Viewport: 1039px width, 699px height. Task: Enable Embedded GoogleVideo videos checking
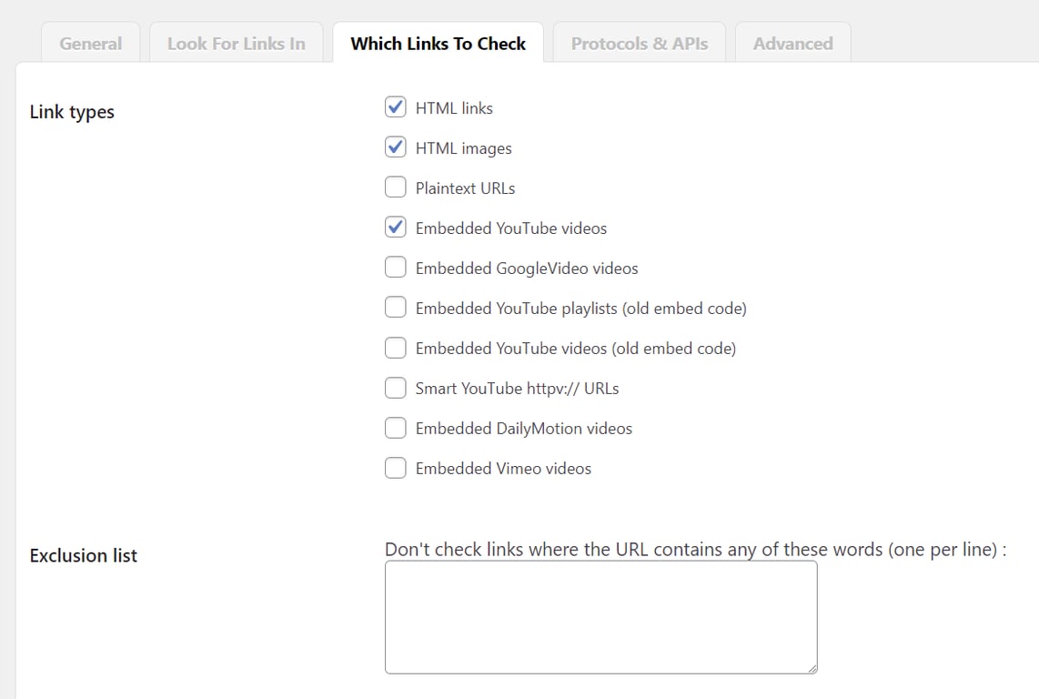pyautogui.click(x=395, y=267)
